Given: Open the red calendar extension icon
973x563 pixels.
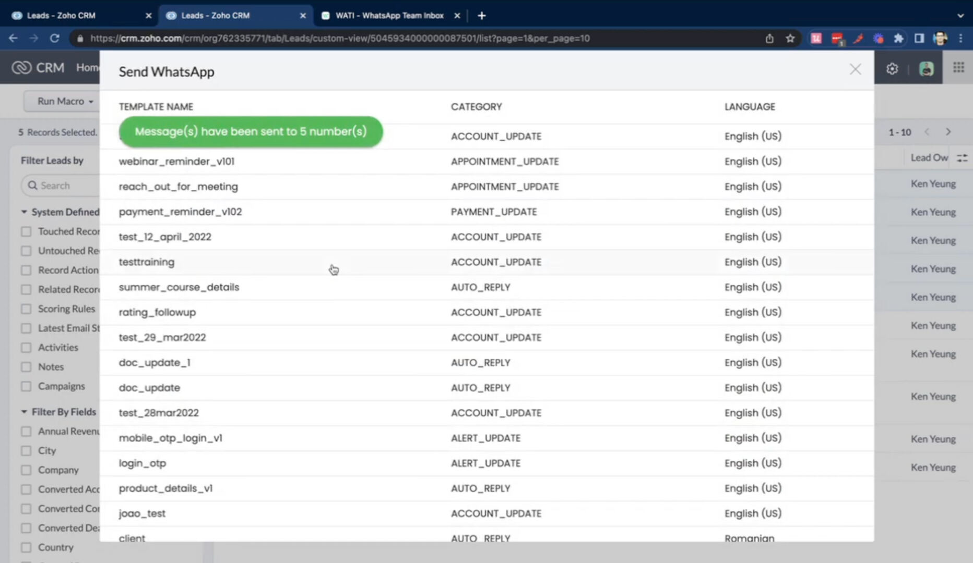Looking at the screenshot, I should point(837,39).
